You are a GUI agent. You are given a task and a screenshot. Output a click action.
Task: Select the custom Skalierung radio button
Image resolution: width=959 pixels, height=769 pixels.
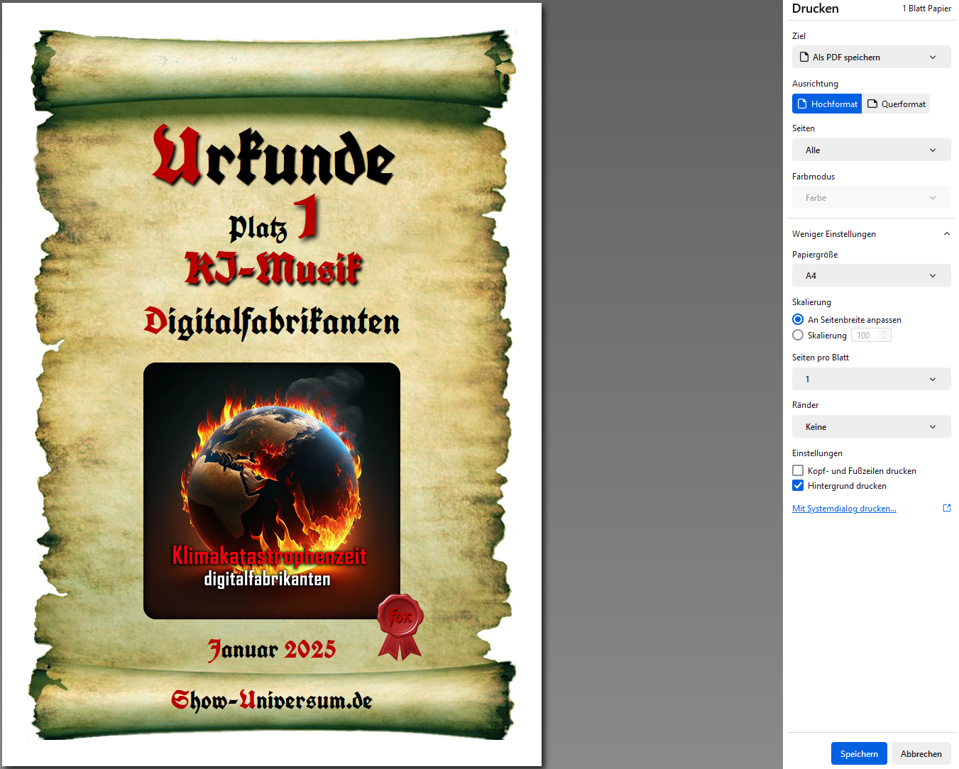click(798, 335)
